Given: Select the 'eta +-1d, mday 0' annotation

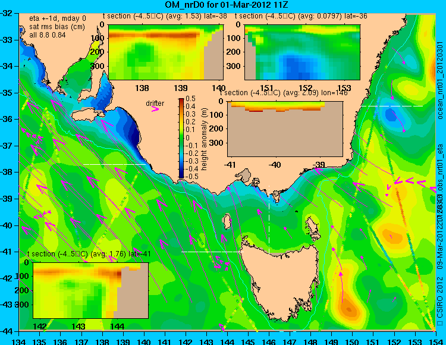Looking at the screenshot, I should pos(58,19).
